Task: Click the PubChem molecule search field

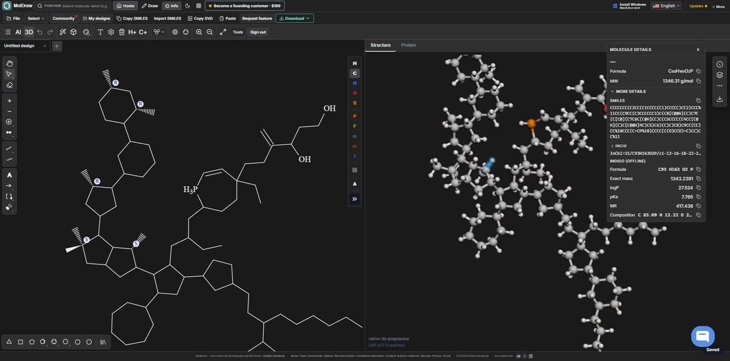Action: pos(73,5)
